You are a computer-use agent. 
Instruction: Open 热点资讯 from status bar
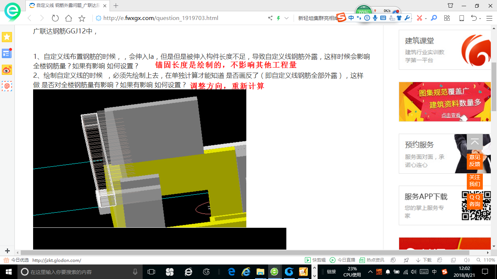372,260
